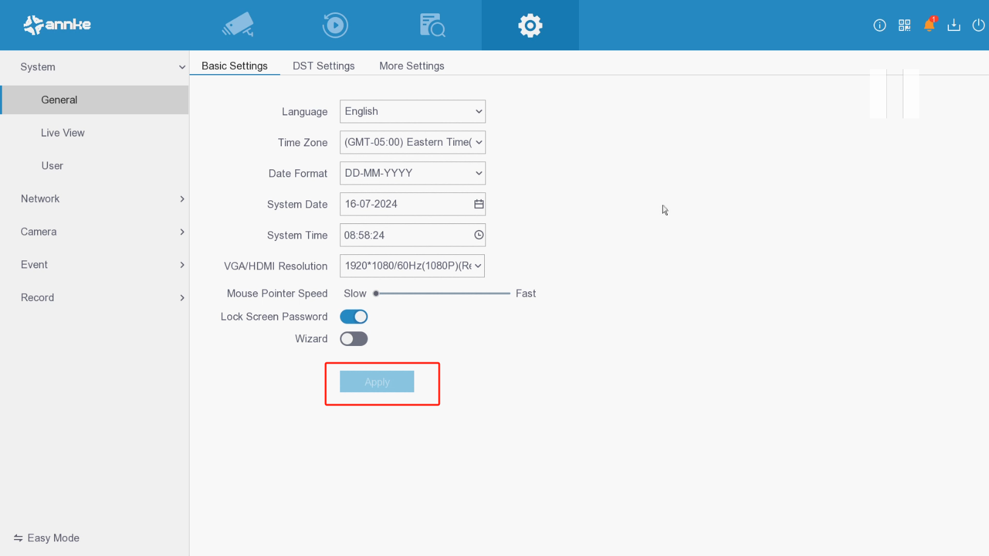The height and width of the screenshot is (556, 989).
Task: Enable the Wizard toggle
Action: tap(354, 339)
